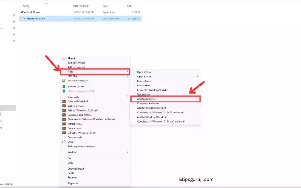Click the Share icon in the context menu
Screen dimensions: 301x188
[64, 142]
